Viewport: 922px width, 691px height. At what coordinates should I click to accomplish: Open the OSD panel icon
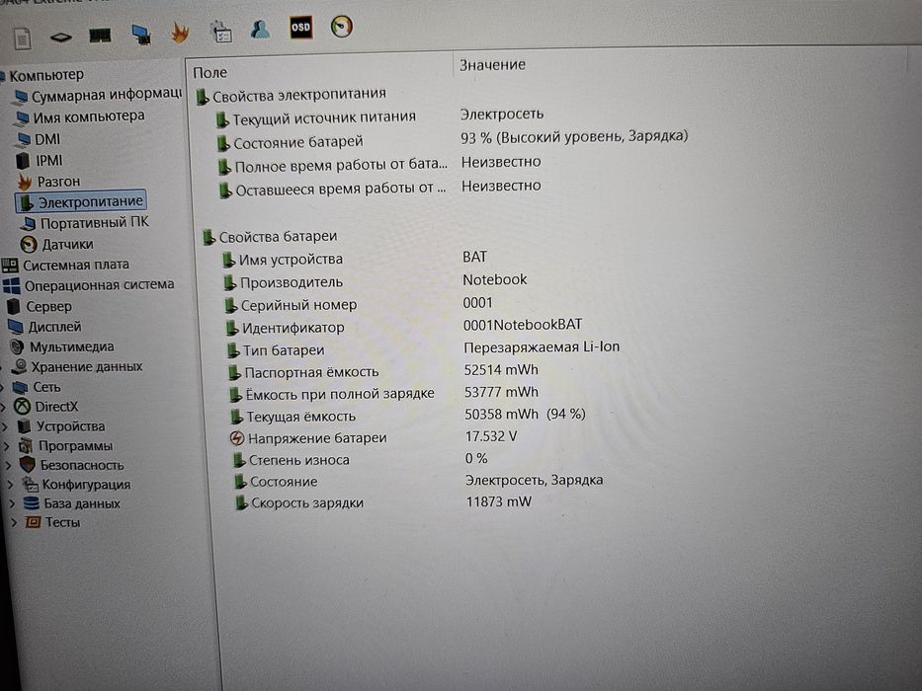pyautogui.click(x=300, y=27)
